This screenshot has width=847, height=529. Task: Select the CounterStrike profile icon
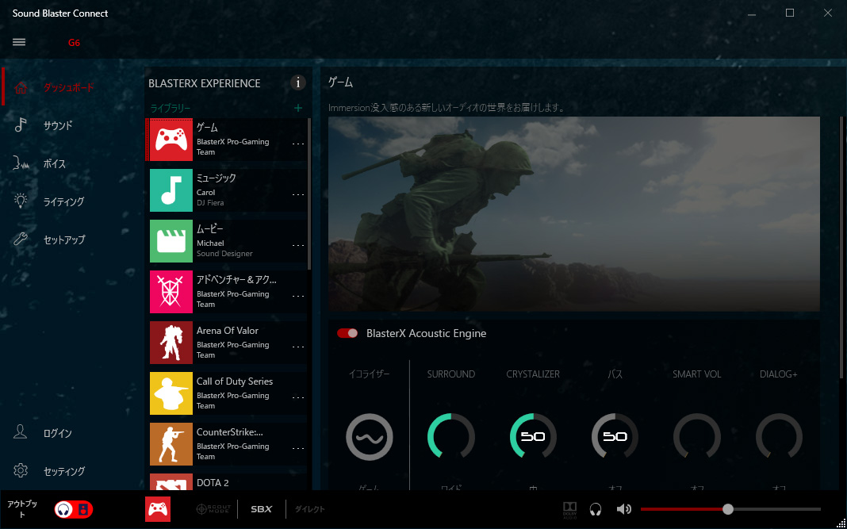(x=171, y=444)
